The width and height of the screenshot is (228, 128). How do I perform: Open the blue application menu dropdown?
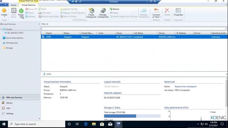coord(4,5)
